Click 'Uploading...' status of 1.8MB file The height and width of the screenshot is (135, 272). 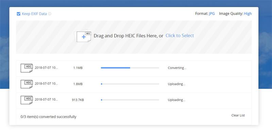click(x=176, y=84)
